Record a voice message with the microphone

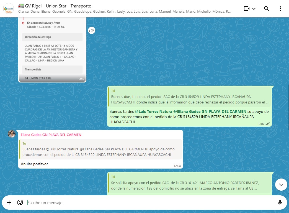click(x=280, y=203)
